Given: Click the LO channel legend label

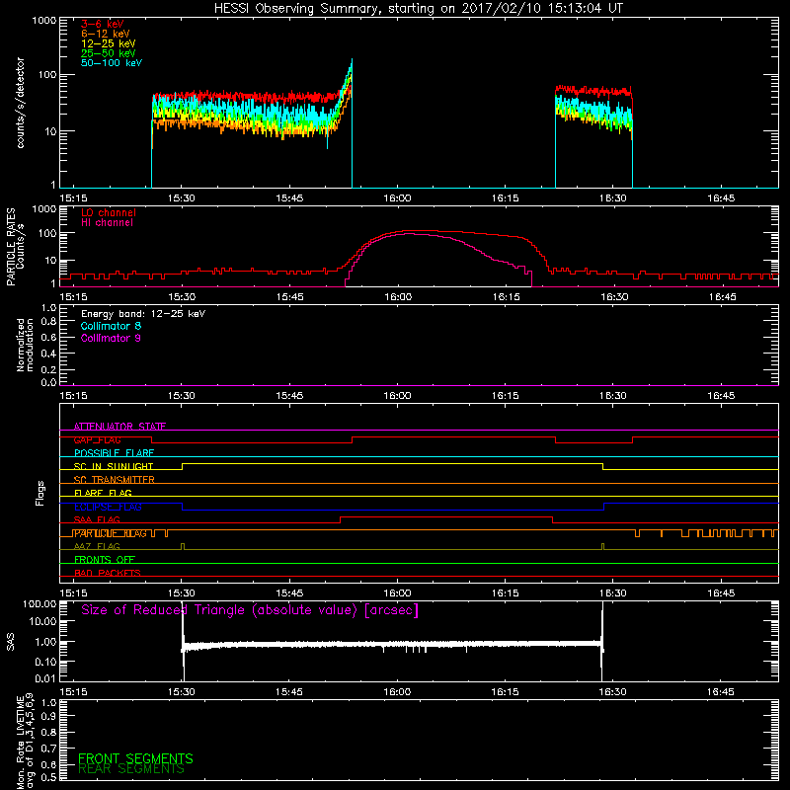Looking at the screenshot, I should click(109, 212).
